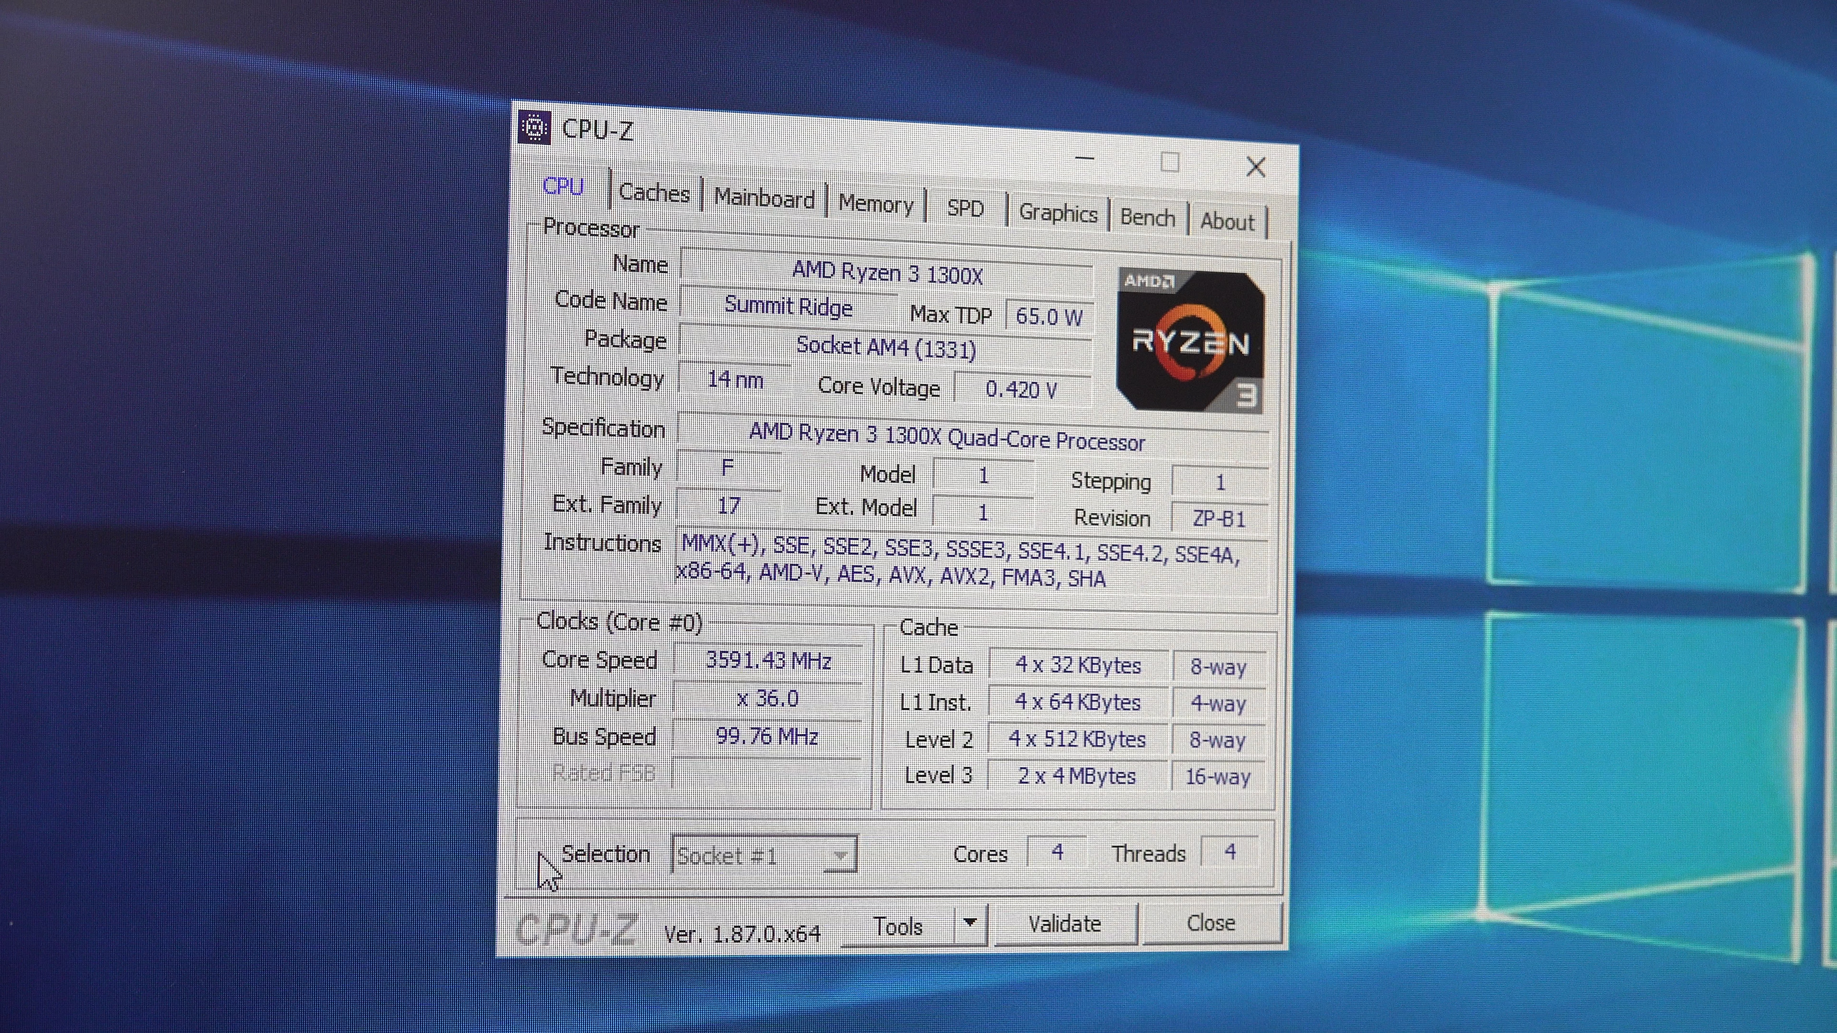Click the Stepping value field
The height and width of the screenshot is (1033, 1837).
click(1219, 483)
